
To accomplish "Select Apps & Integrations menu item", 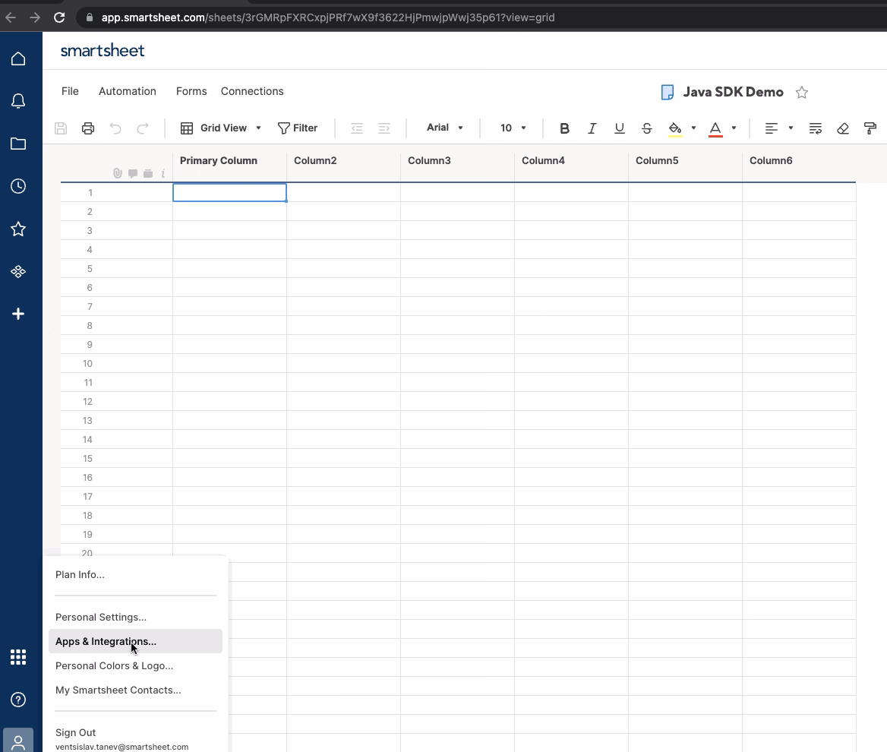I will pyautogui.click(x=106, y=641).
